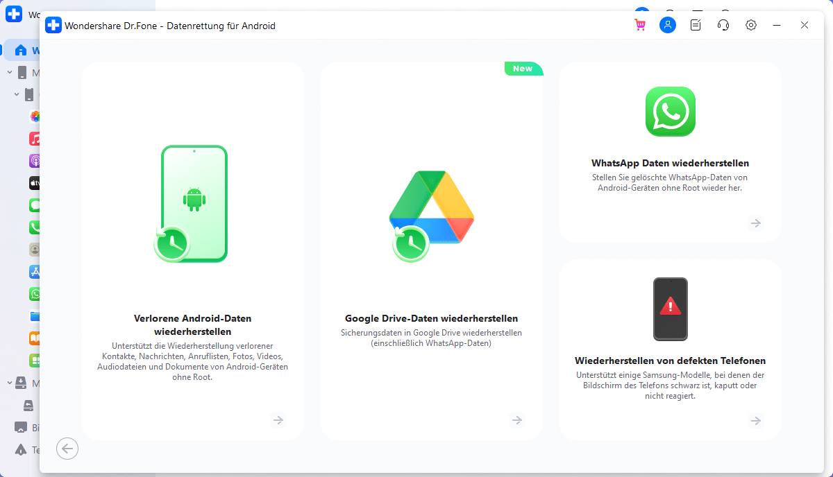Viewport: 833px width, 477px height.
Task: Open Contacts in the background window sidebar
Action: click(35, 250)
